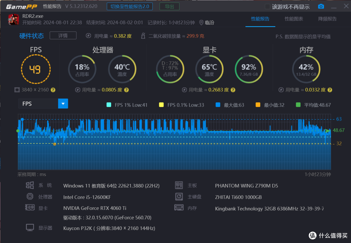Click the Kingbank Technology 32GB memory text
This screenshot has width=351, height=243.
pyautogui.click(x=269, y=209)
